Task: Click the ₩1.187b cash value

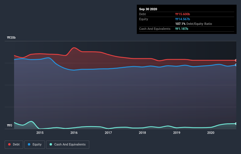Action: [182, 29]
